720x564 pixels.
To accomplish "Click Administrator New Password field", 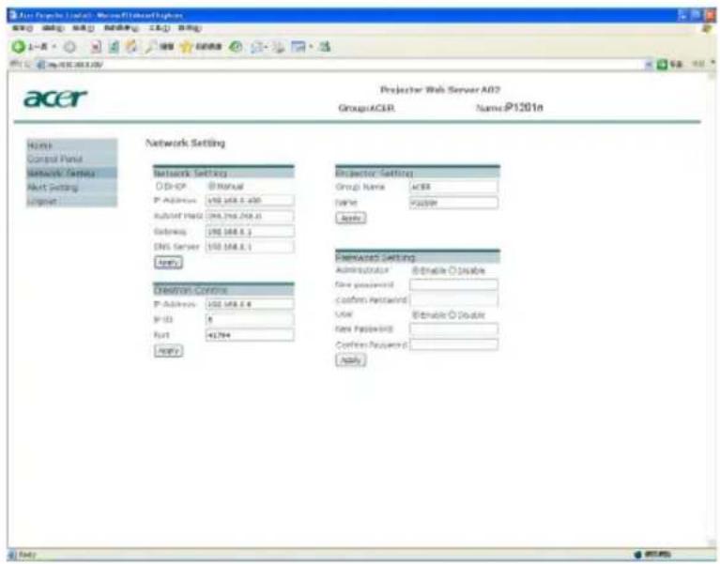I will pyautogui.click(x=453, y=285).
